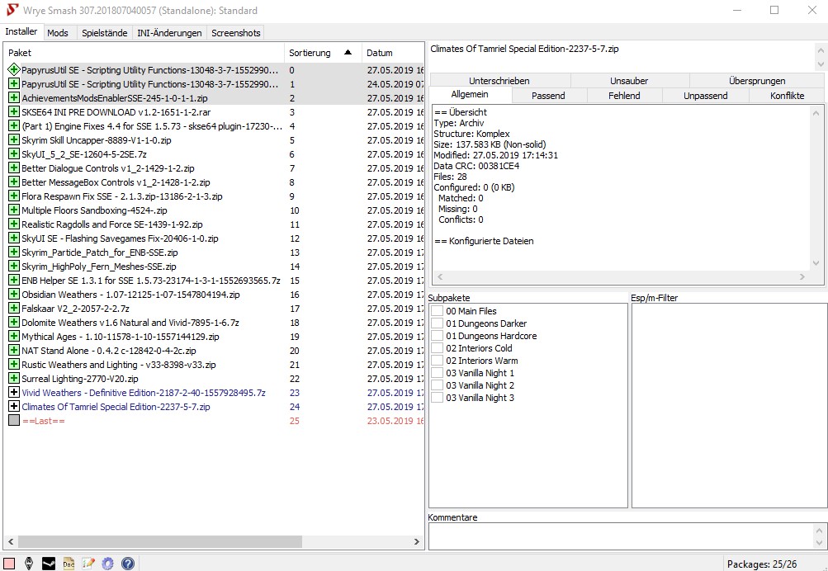Show the Unpassend info tab

[706, 96]
